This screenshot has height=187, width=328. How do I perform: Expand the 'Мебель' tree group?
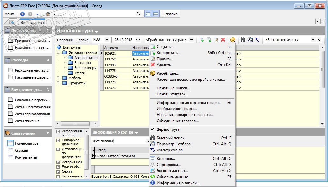point(58,78)
